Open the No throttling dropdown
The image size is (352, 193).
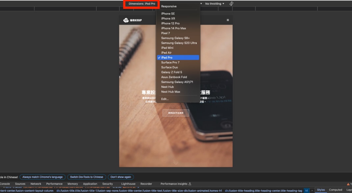(x=214, y=4)
